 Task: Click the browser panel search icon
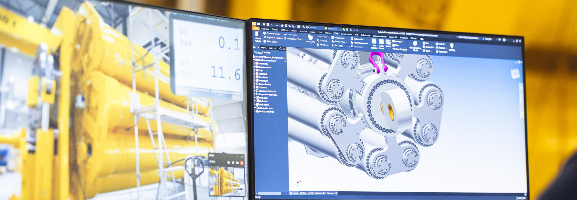[281, 49]
